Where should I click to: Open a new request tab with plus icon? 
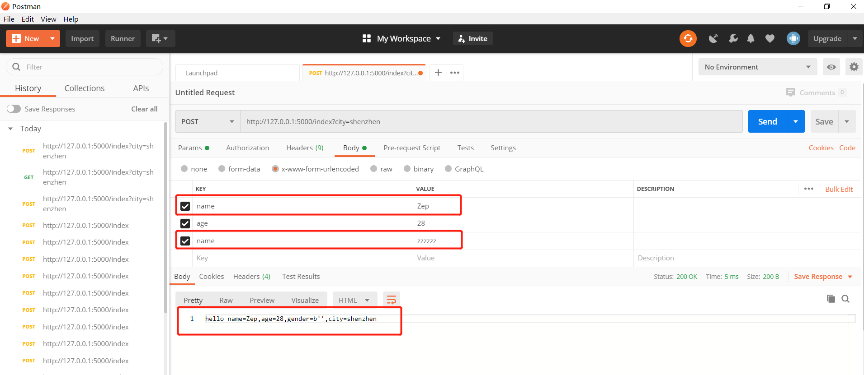(438, 73)
